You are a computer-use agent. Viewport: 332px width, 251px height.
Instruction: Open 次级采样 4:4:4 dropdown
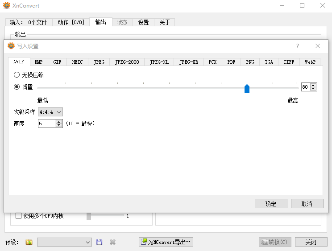pyautogui.click(x=50, y=112)
